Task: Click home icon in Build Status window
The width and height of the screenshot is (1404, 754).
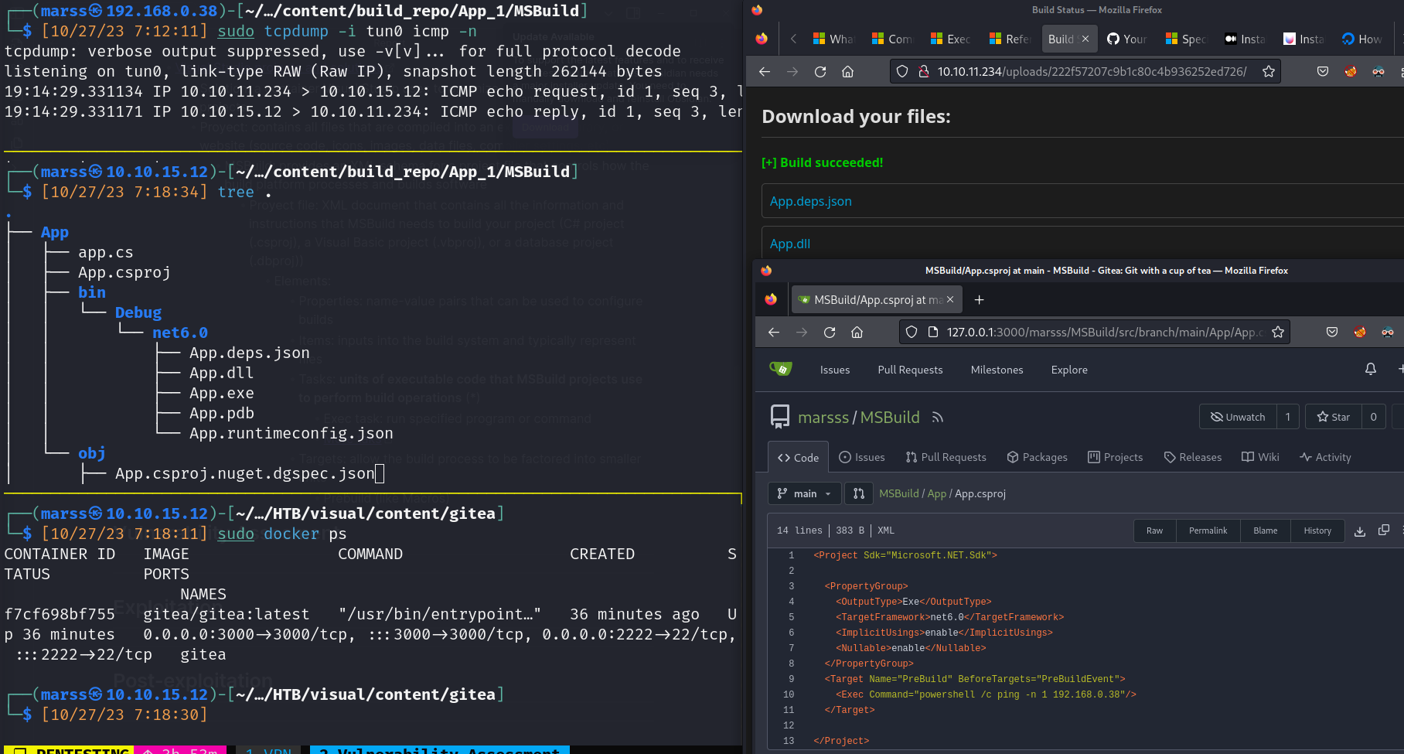Action: (x=848, y=72)
